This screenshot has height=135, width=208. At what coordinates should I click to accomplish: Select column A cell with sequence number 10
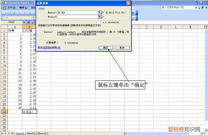[x=15, y=69]
